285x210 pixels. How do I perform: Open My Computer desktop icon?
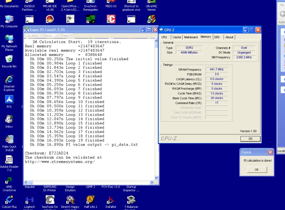(9, 19)
